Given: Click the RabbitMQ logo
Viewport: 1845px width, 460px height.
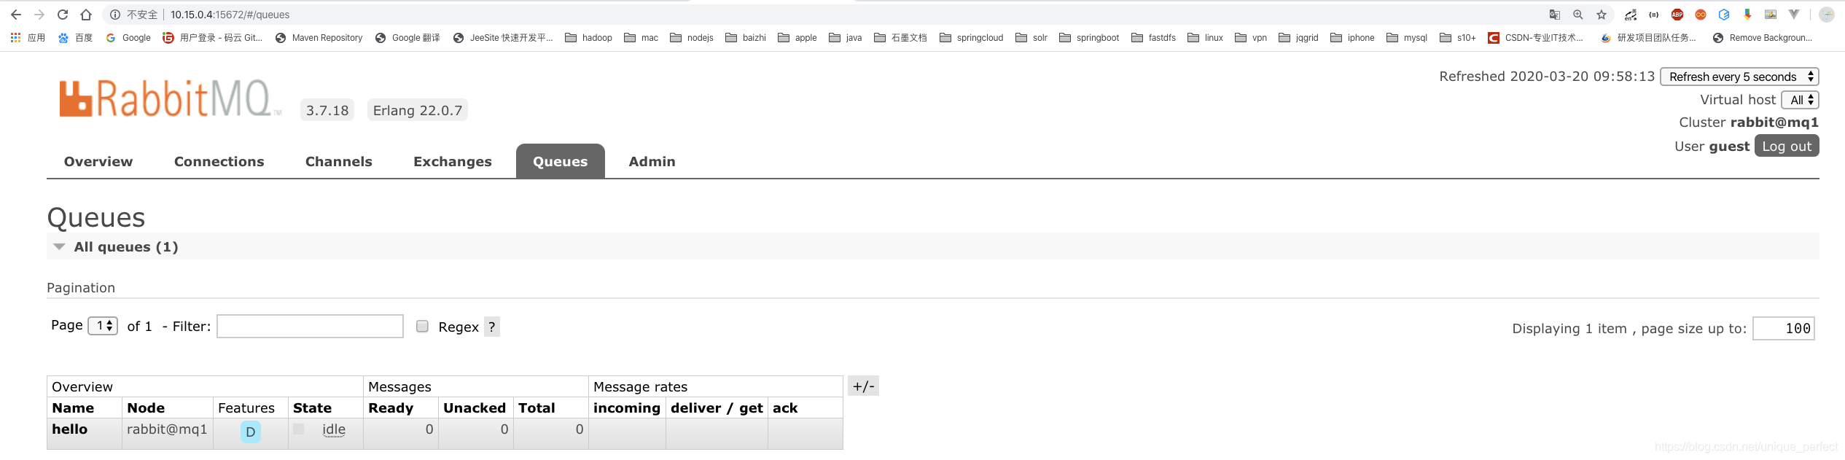Looking at the screenshot, I should (x=169, y=99).
